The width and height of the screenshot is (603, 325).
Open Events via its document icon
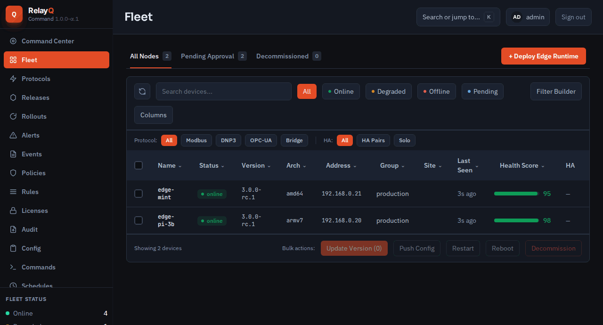[x=13, y=154]
